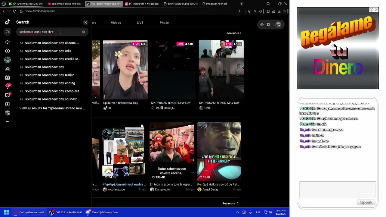Open the TikTok logo home link

click(x=8, y=22)
